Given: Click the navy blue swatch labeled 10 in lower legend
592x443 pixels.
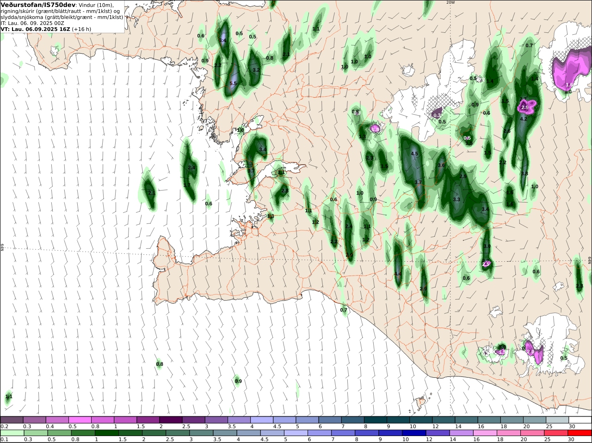Looking at the screenshot, I should tap(414, 433).
